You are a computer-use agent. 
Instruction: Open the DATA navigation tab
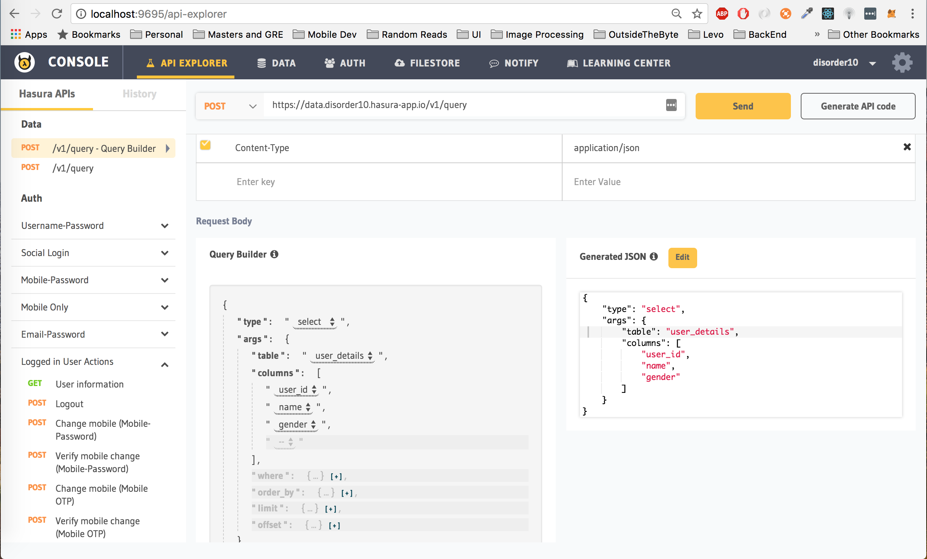pyautogui.click(x=276, y=63)
